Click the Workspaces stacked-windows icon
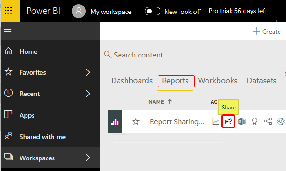Image resolution: width=286 pixels, height=171 pixels. pos(8,157)
